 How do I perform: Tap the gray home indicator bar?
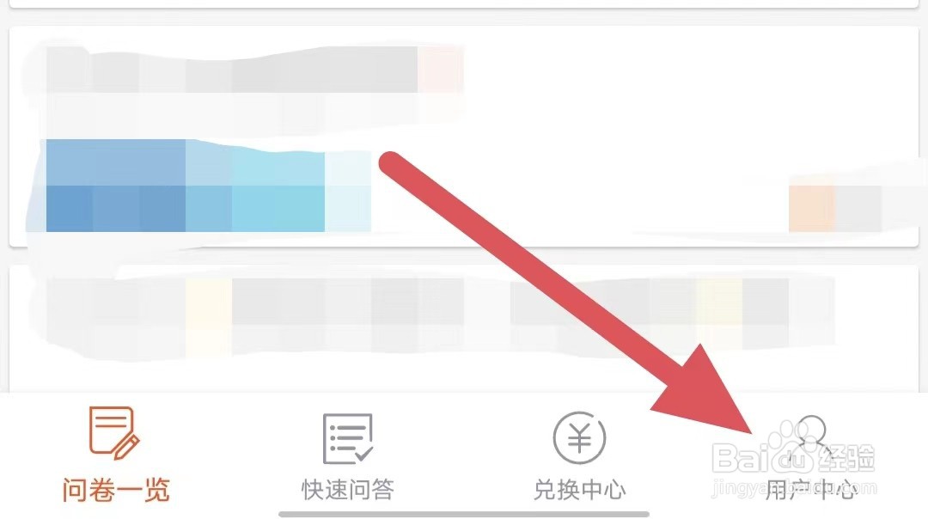464,514
